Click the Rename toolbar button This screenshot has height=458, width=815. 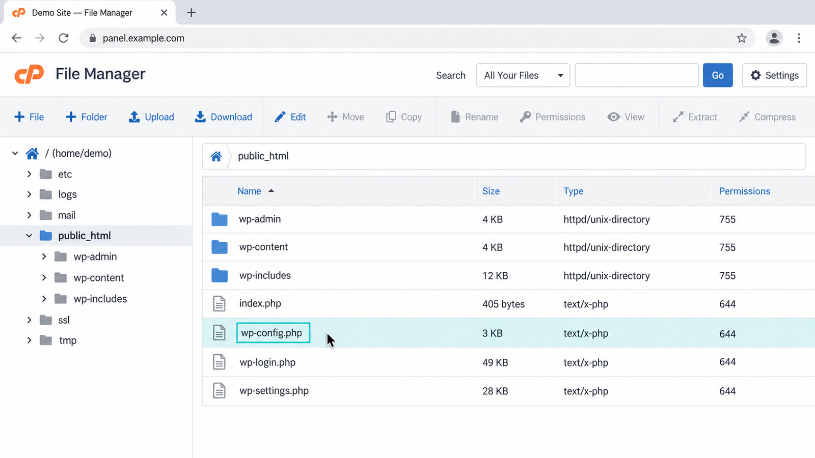(474, 117)
